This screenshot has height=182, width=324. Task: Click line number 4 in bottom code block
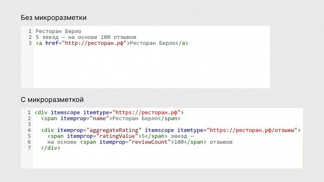pos(29,130)
